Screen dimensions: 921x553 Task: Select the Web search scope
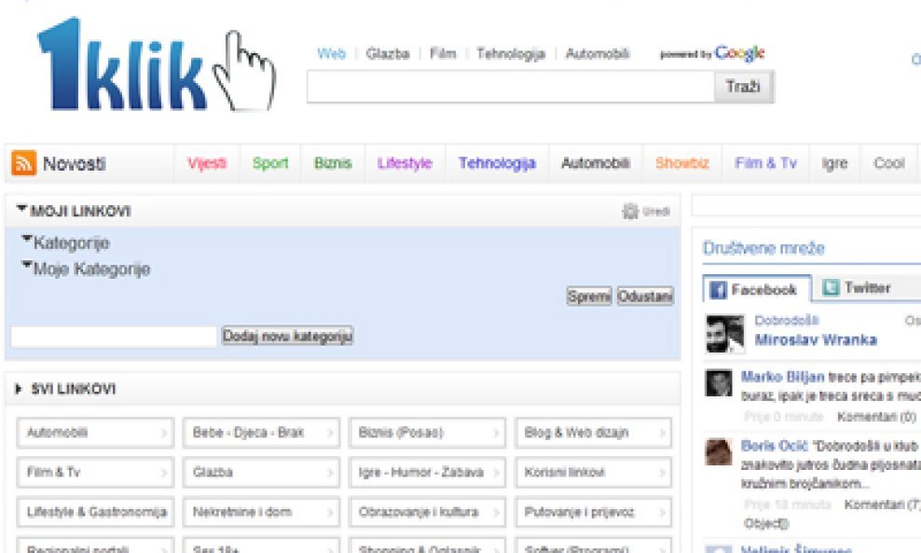tap(331, 53)
